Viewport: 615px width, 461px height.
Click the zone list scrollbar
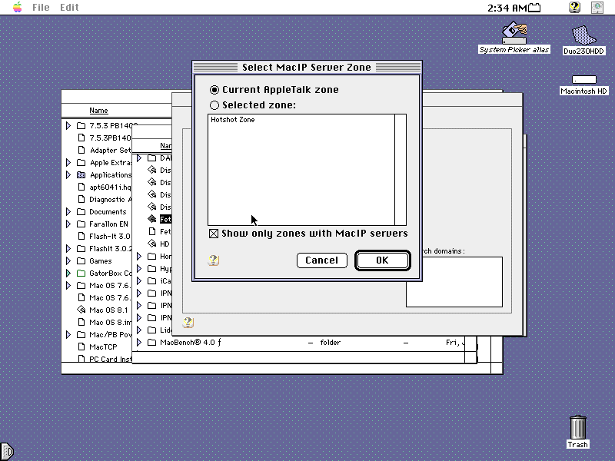(x=401, y=170)
